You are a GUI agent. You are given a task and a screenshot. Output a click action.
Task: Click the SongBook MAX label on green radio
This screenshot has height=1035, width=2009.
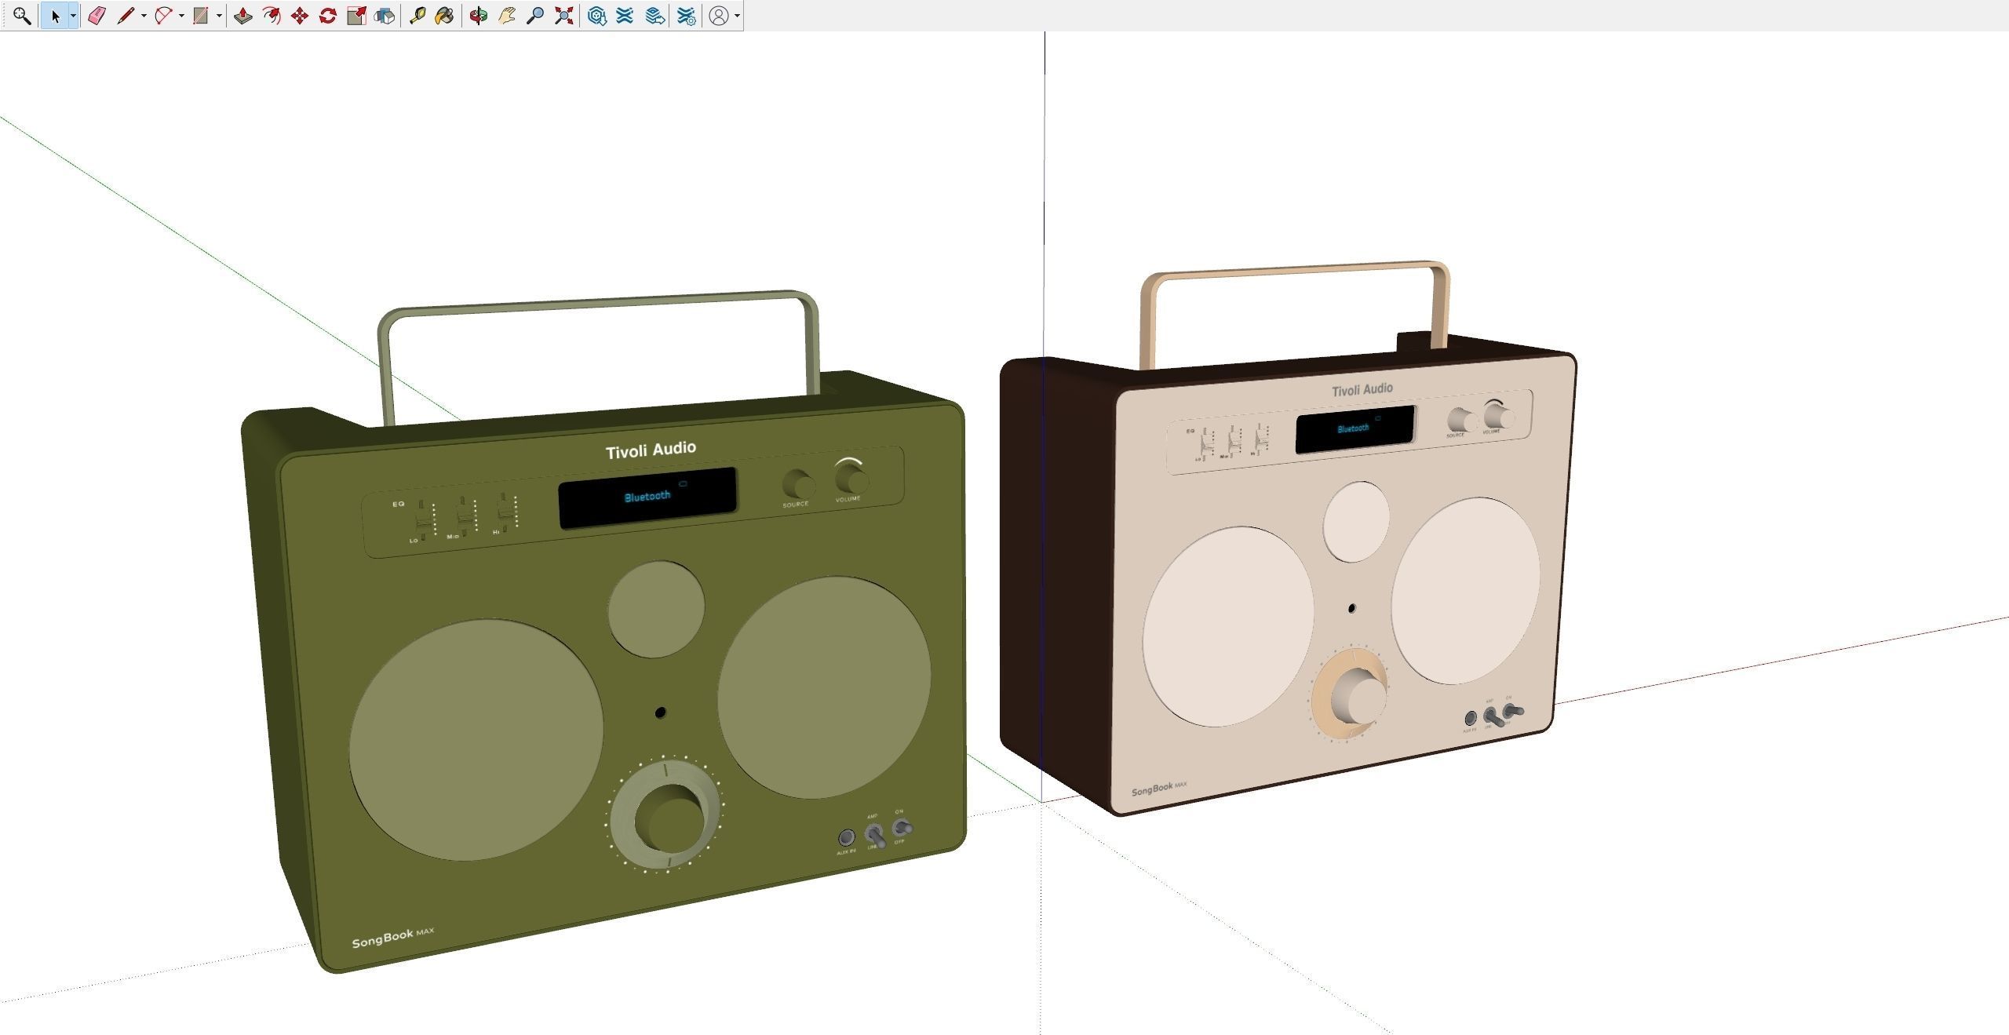(x=392, y=937)
